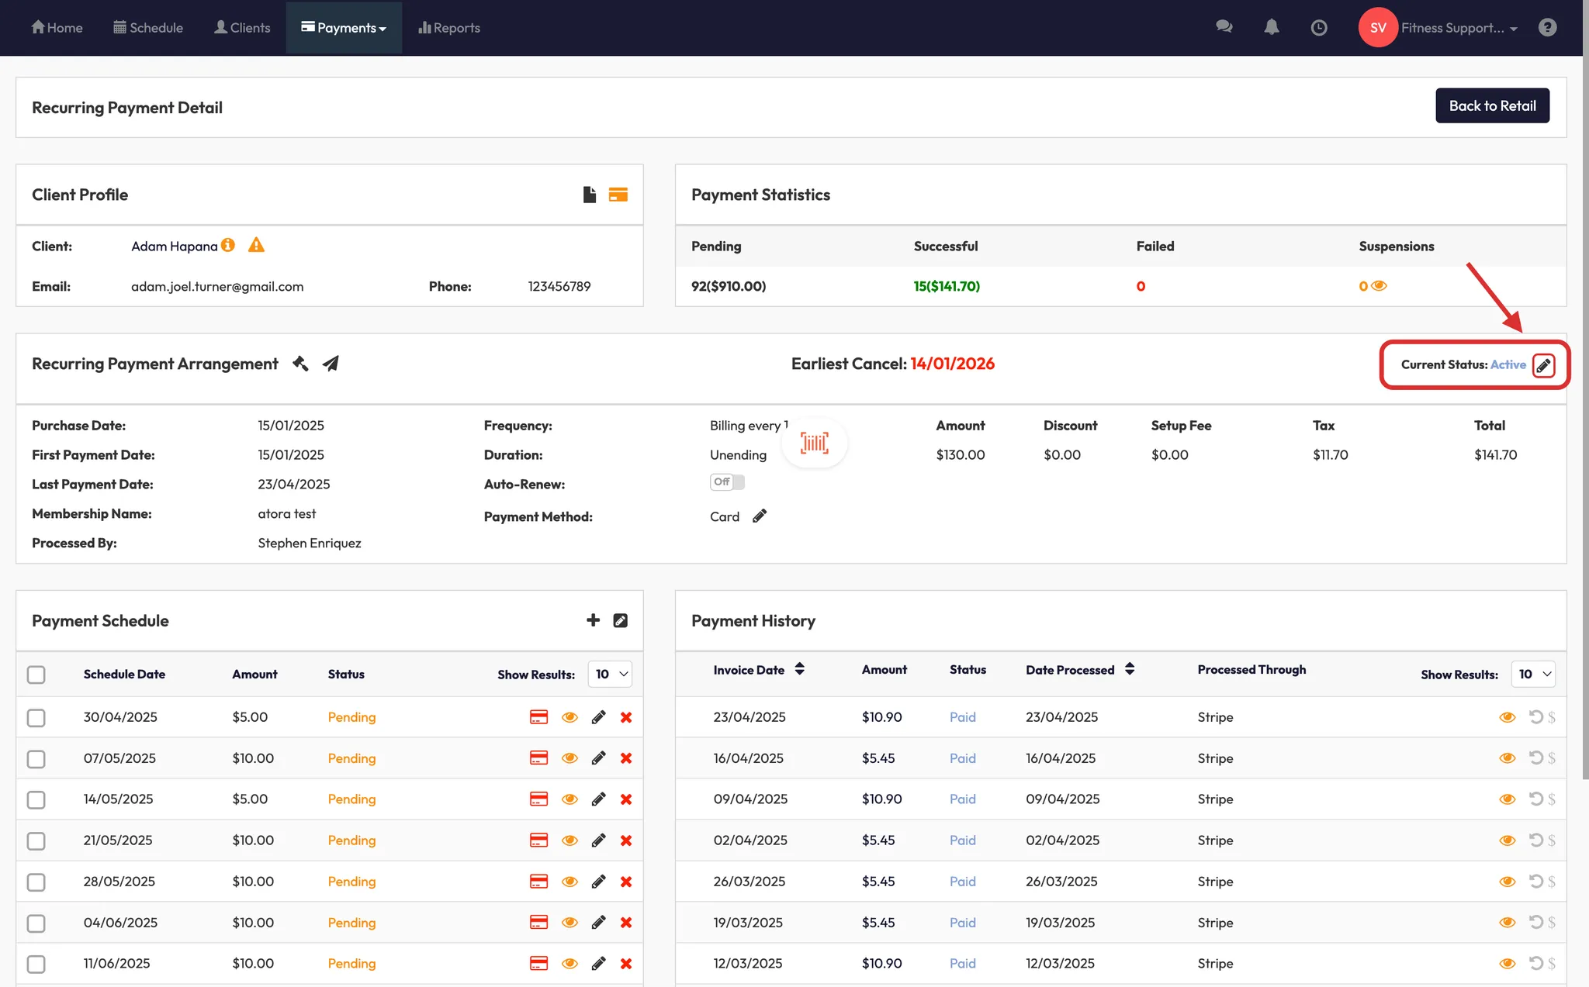Go to the Reports tab
1589x987 pixels.
(449, 28)
